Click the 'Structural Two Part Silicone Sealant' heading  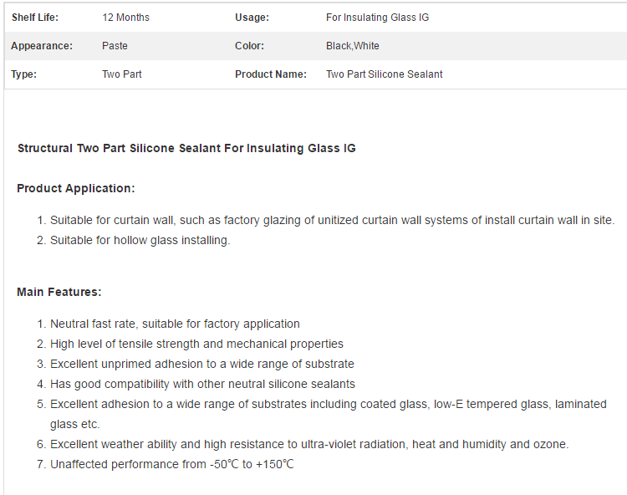pos(186,148)
